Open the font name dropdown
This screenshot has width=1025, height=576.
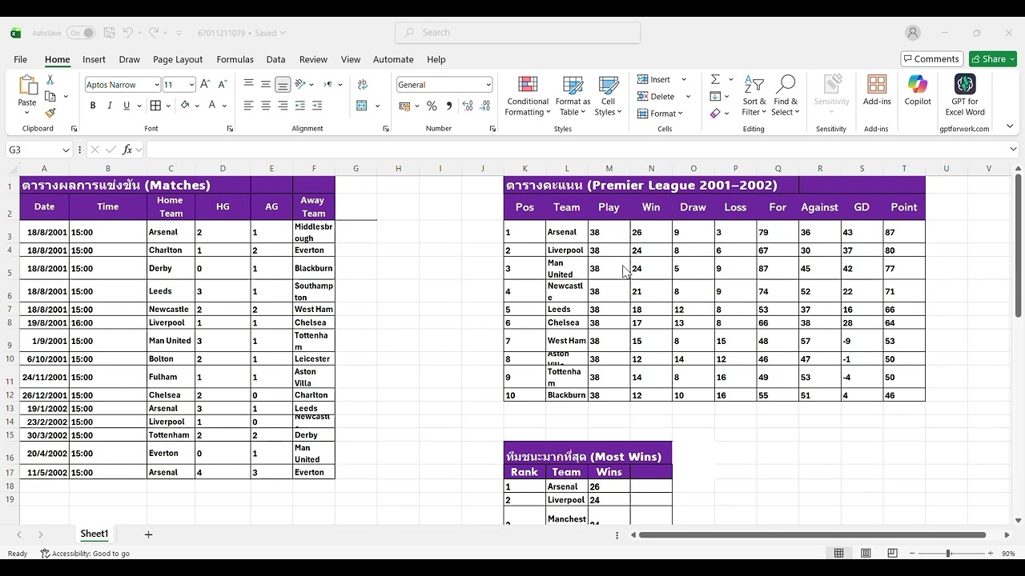[x=156, y=85]
